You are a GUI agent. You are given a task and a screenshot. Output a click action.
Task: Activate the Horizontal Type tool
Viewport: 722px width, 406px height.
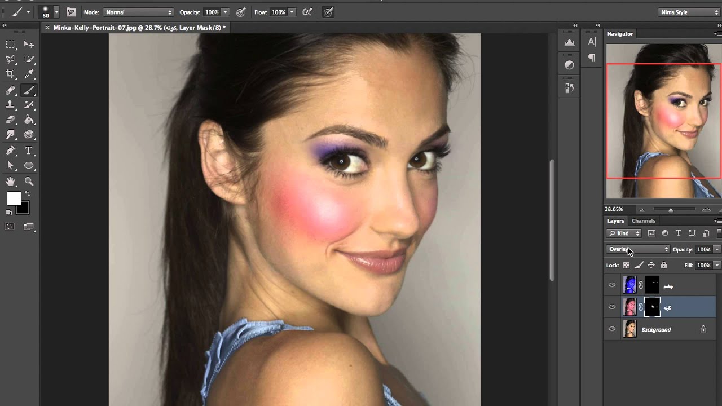(x=29, y=151)
